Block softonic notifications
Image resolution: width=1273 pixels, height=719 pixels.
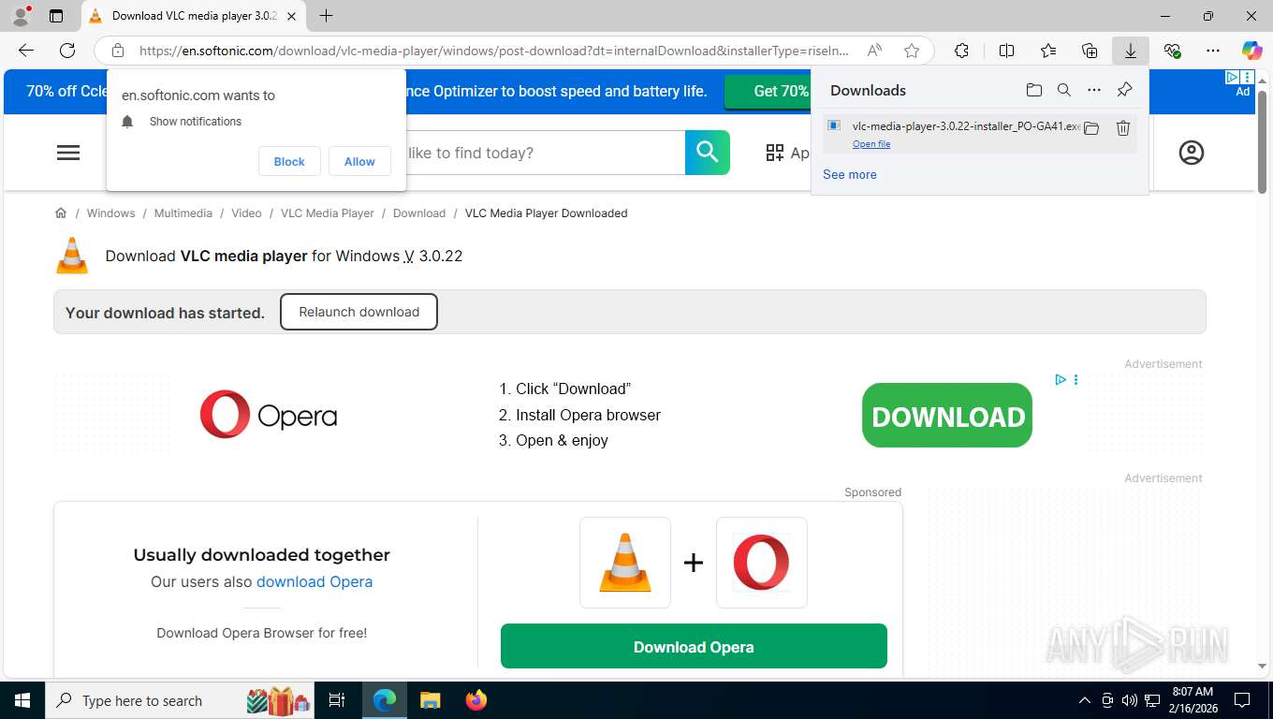[289, 162]
